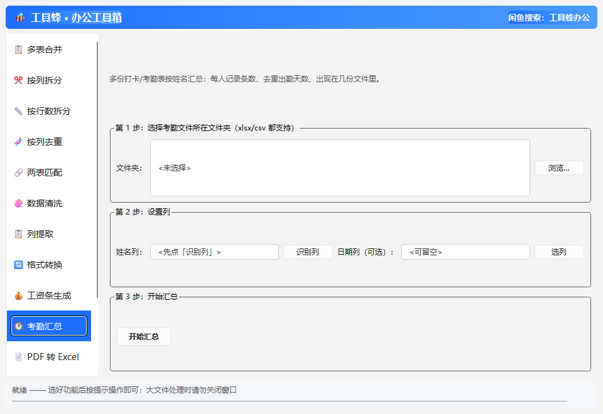Open 工资条生成 in the sidebar
The image size is (603, 414).
[x=49, y=295]
